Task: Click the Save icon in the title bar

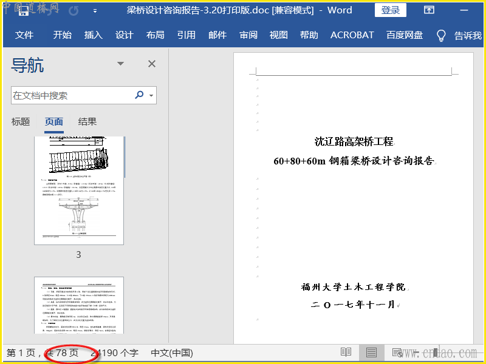Action: tap(24, 11)
